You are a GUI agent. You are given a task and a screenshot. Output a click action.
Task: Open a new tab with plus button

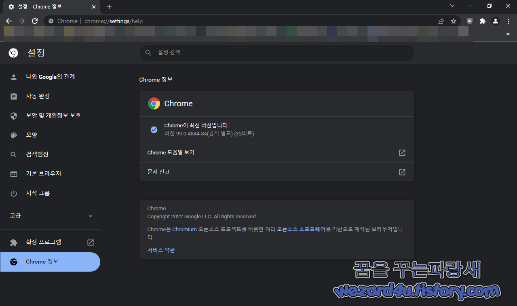coord(109,7)
